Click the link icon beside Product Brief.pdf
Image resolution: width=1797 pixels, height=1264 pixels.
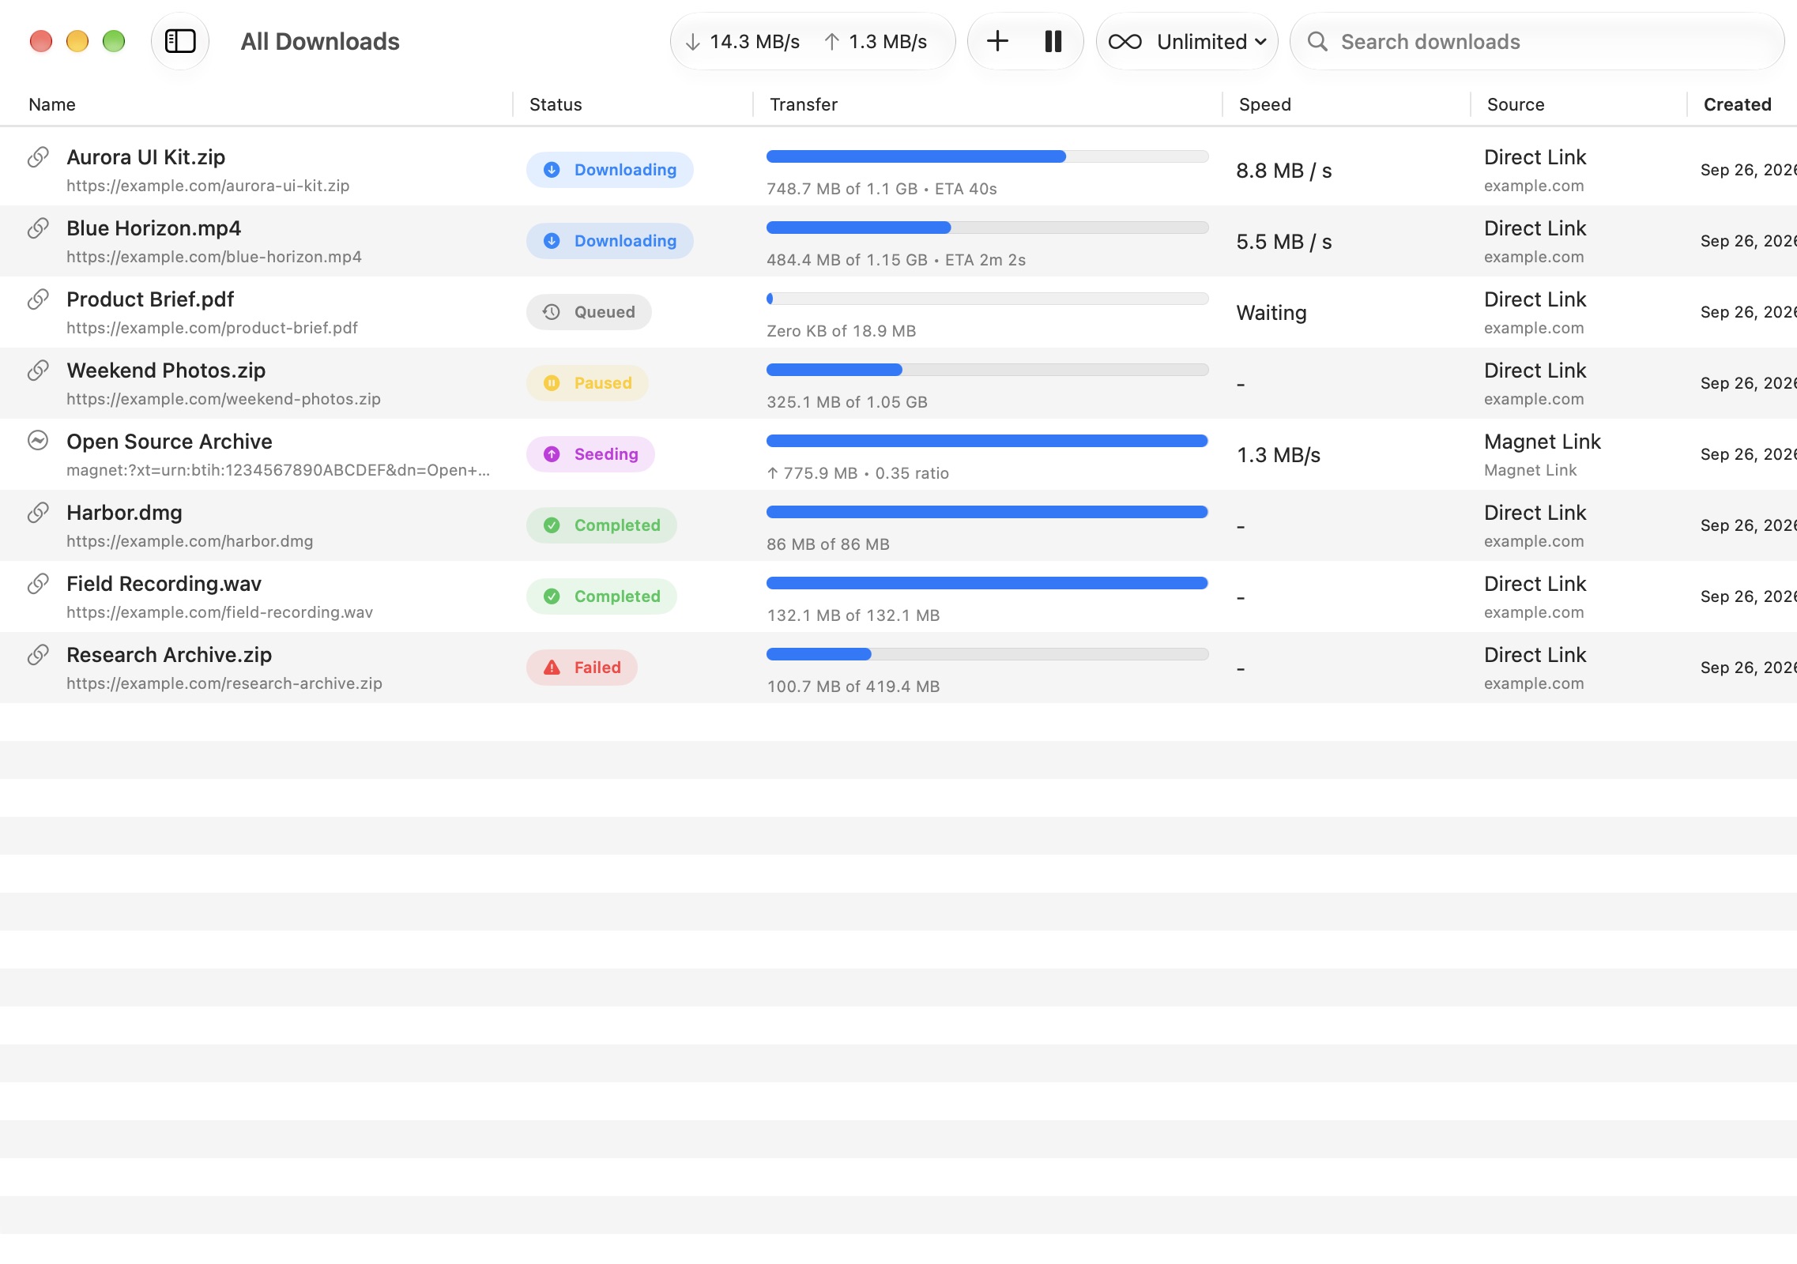[38, 299]
